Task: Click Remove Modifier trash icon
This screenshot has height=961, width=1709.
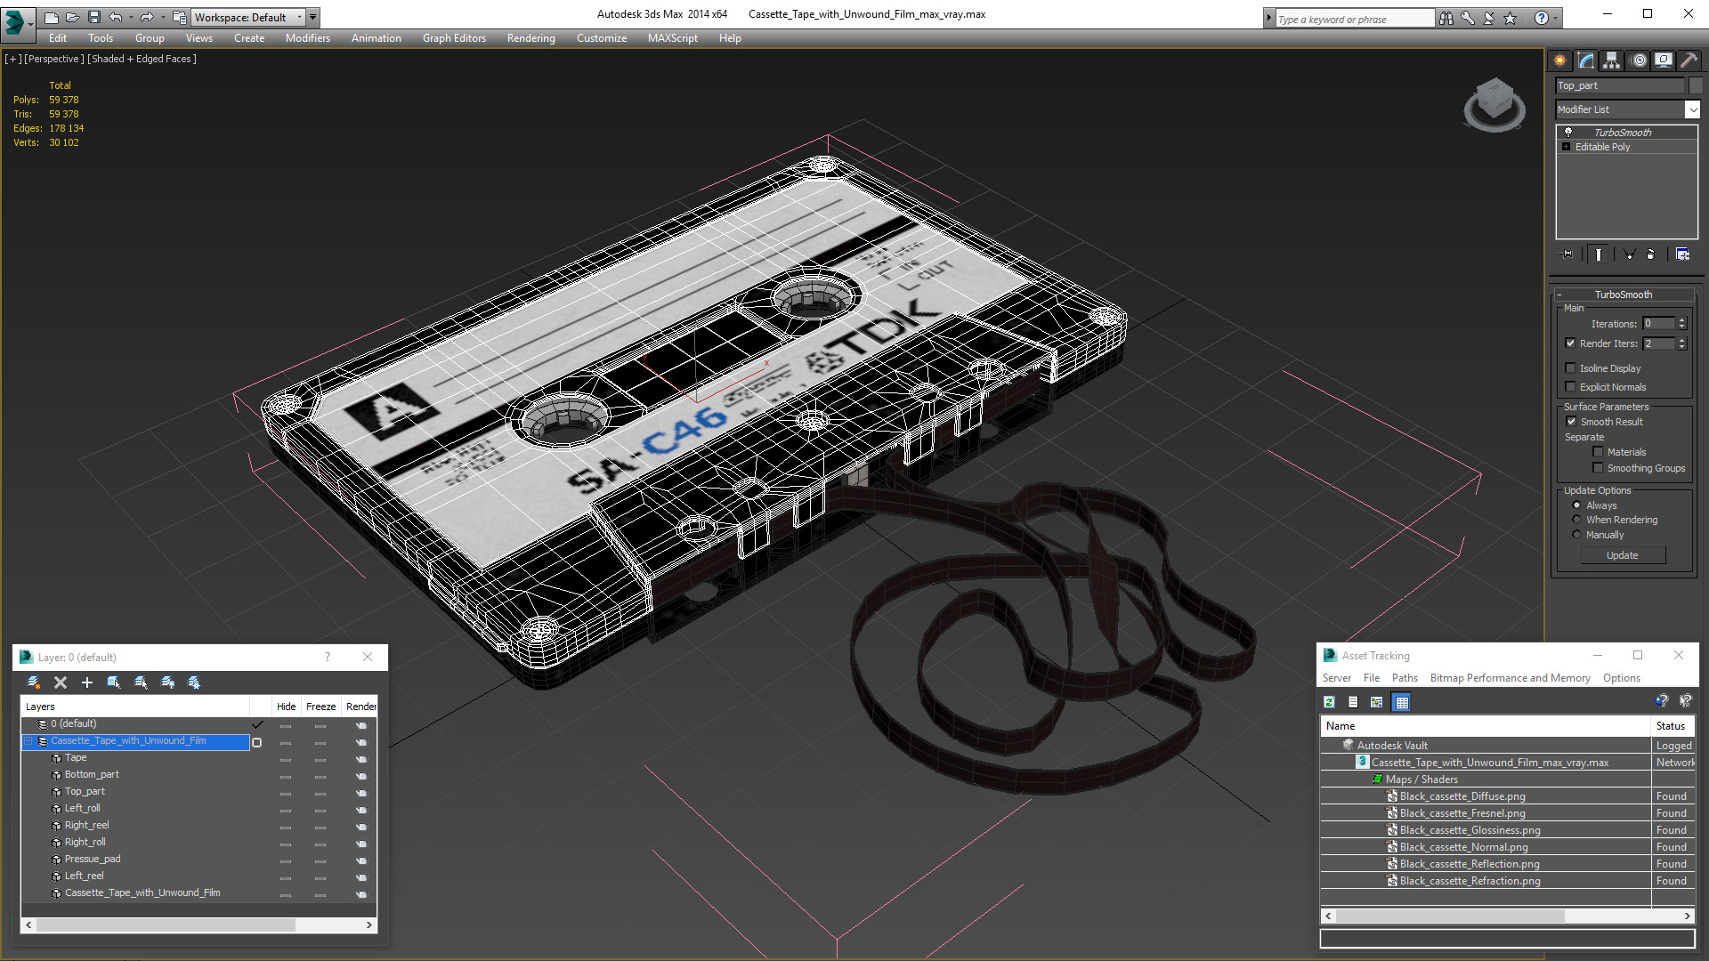Action: point(1651,254)
